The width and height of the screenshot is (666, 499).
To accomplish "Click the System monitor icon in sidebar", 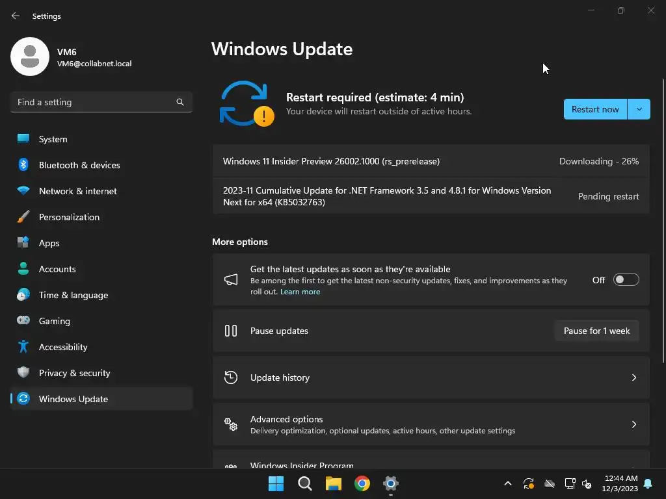I will coord(23,139).
